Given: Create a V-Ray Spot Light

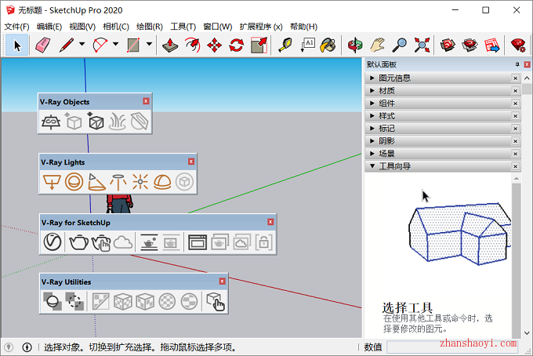Looking at the screenshot, I should (x=96, y=182).
